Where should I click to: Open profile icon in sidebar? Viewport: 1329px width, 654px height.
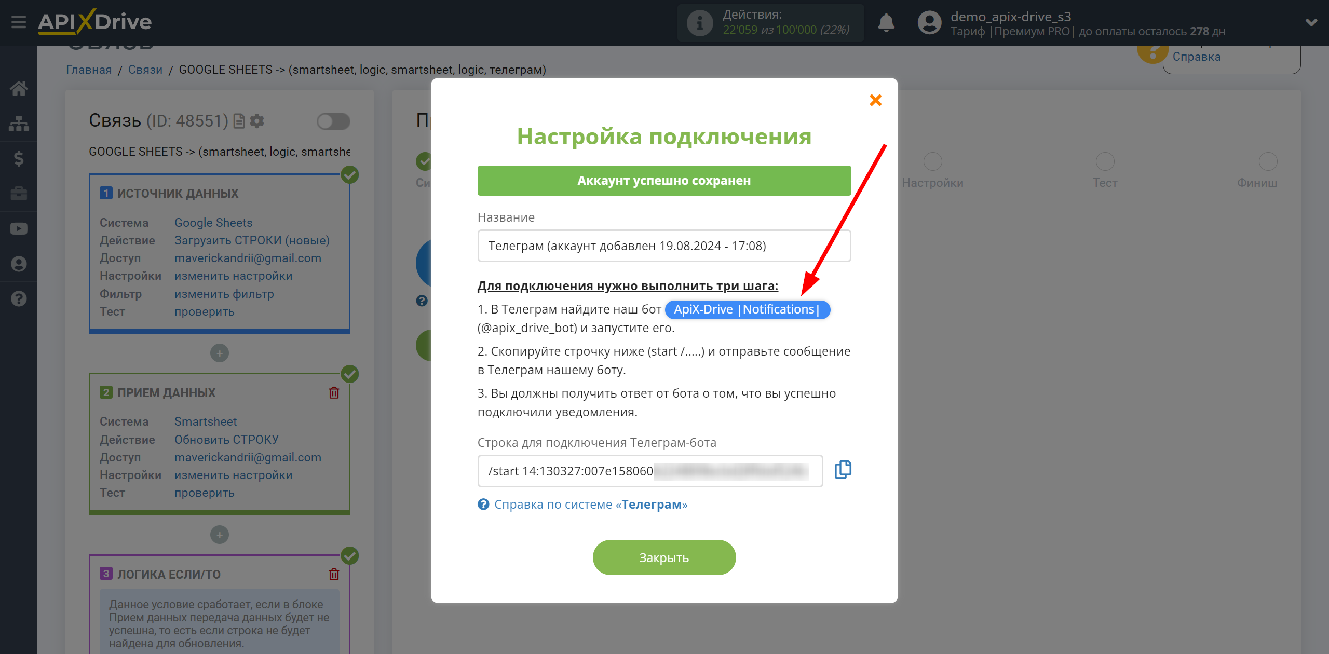pyautogui.click(x=19, y=264)
